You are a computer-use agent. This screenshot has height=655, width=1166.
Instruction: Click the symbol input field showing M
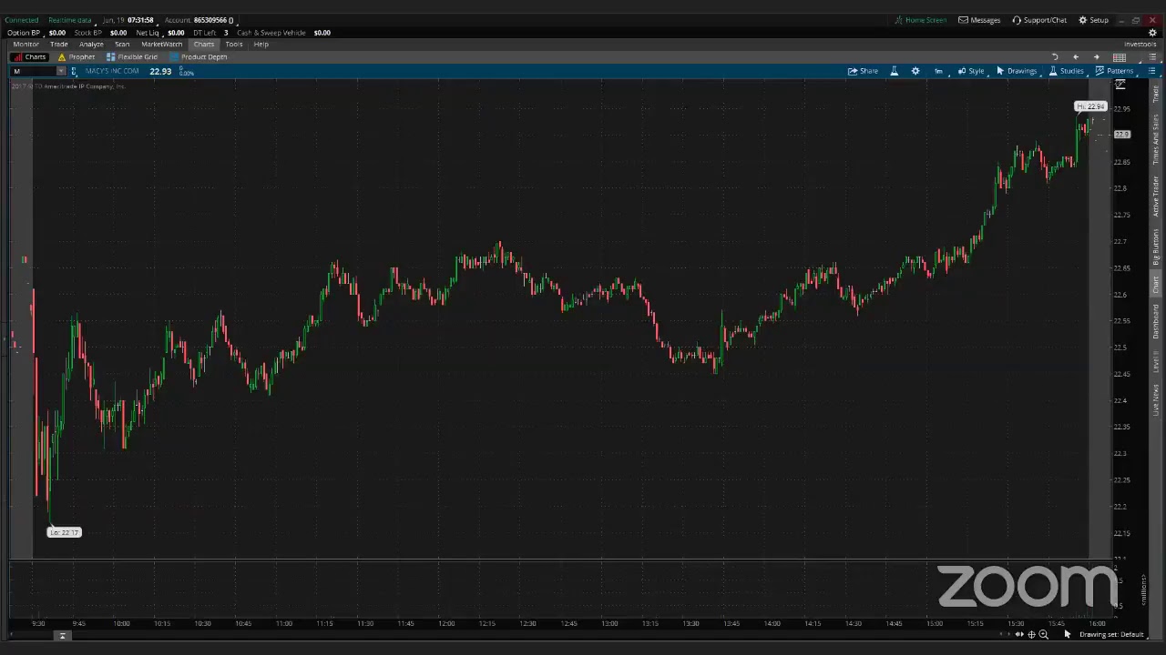point(34,71)
